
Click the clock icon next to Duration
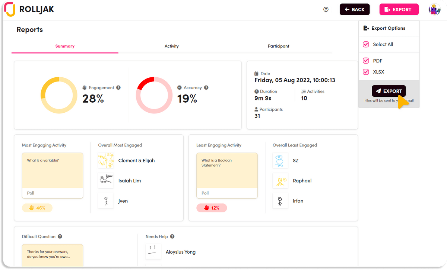[x=257, y=91]
